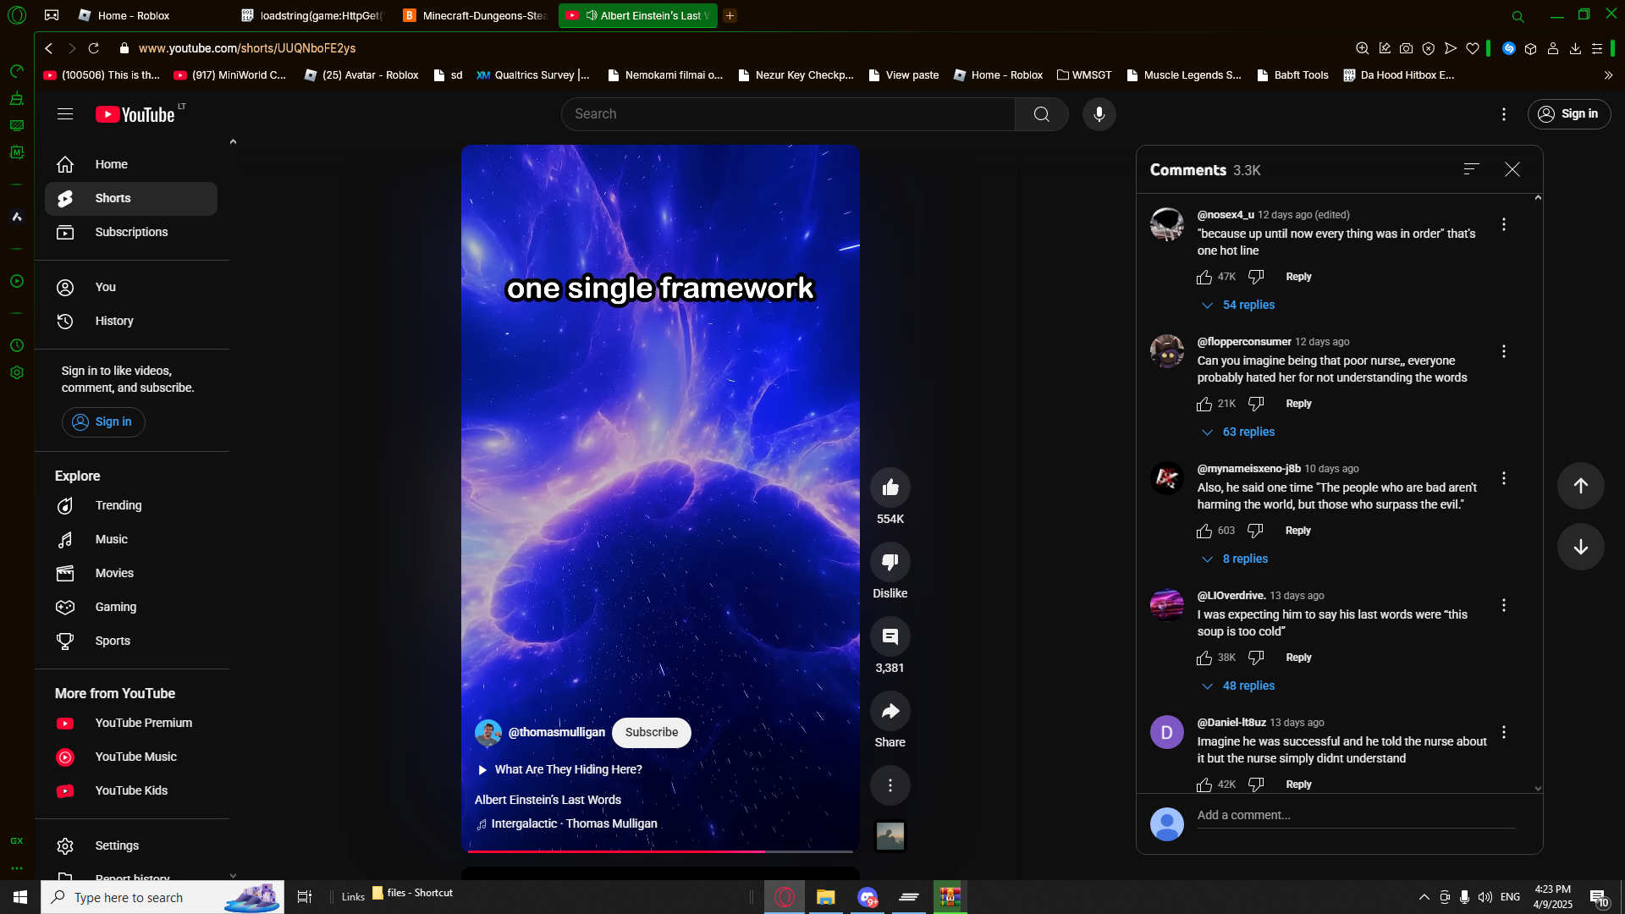Image resolution: width=1625 pixels, height=914 pixels.
Task: Open Windows notification center
Action: [1599, 897]
